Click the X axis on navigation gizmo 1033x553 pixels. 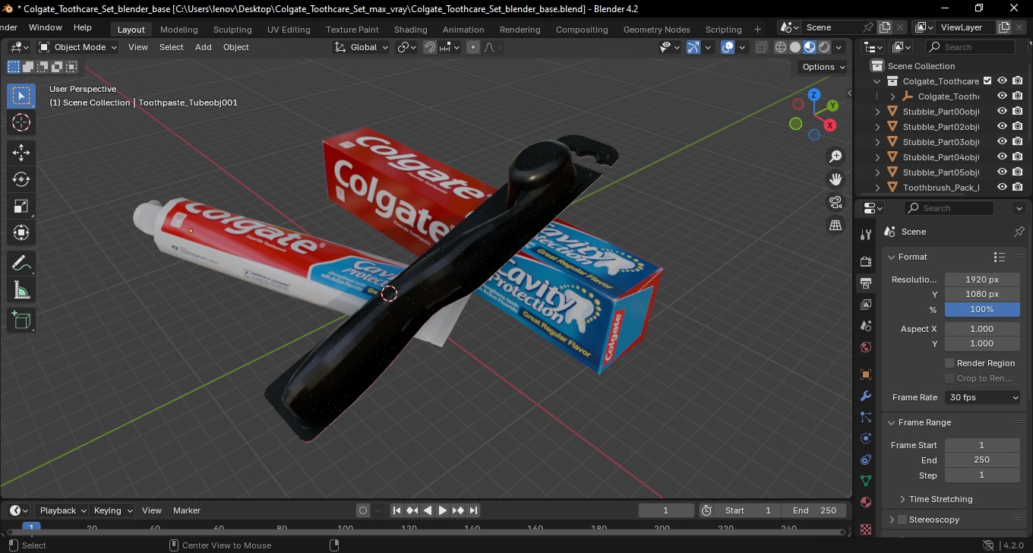coord(830,125)
